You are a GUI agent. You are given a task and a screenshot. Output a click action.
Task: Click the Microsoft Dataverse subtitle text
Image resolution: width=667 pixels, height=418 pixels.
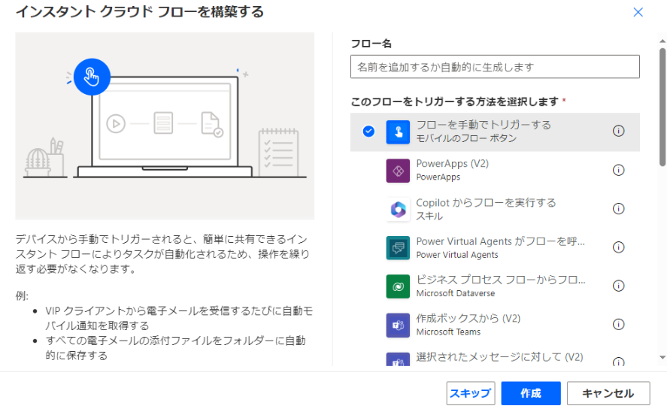pos(456,293)
